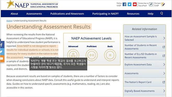Open The Nation's Report Card link
The image size is (172, 97).
click(138, 82)
